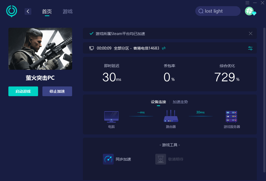Click the 敬请期待 hourglass icon
The height and width of the screenshot is (181, 266).
coord(160,159)
